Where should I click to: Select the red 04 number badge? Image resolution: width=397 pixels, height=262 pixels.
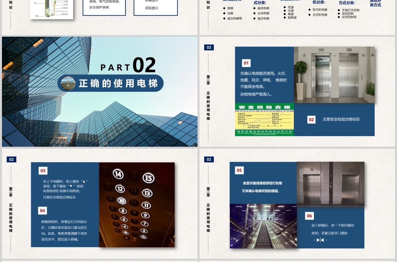pyautogui.click(x=43, y=211)
